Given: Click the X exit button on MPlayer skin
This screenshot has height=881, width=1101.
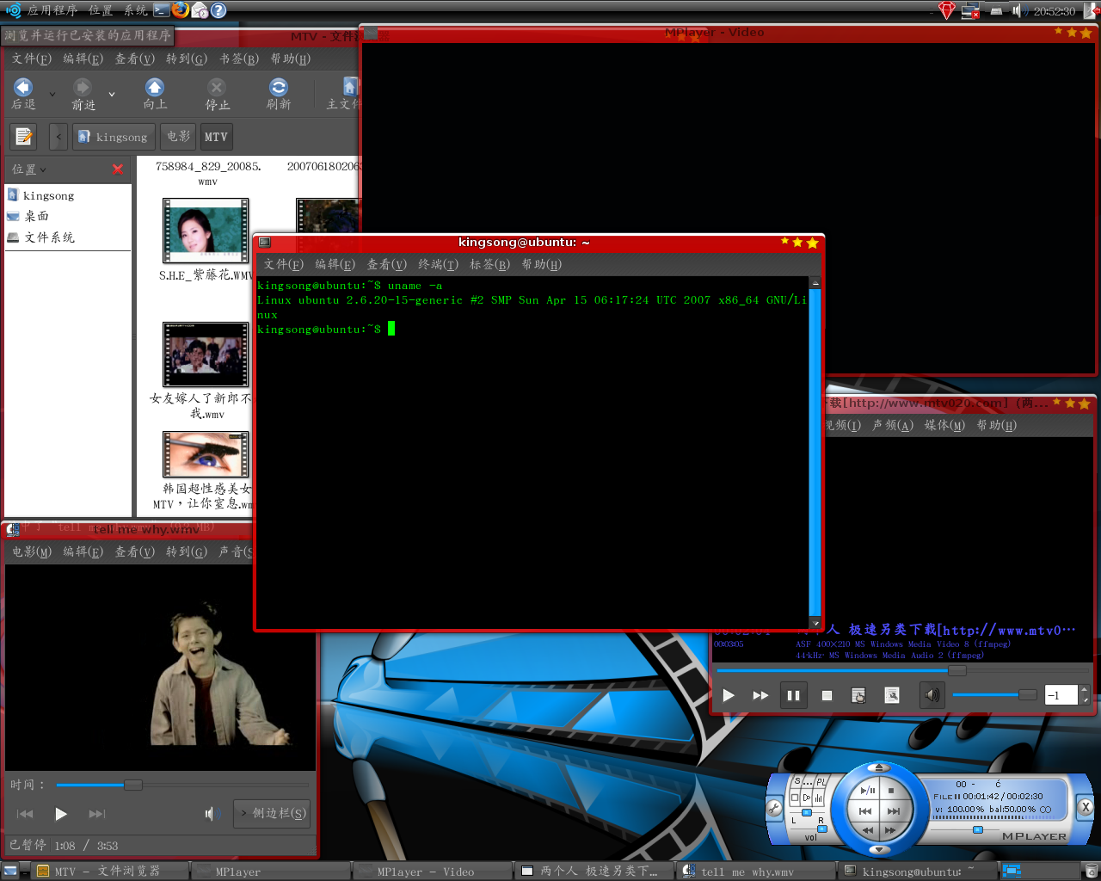Looking at the screenshot, I should pos(1086,807).
